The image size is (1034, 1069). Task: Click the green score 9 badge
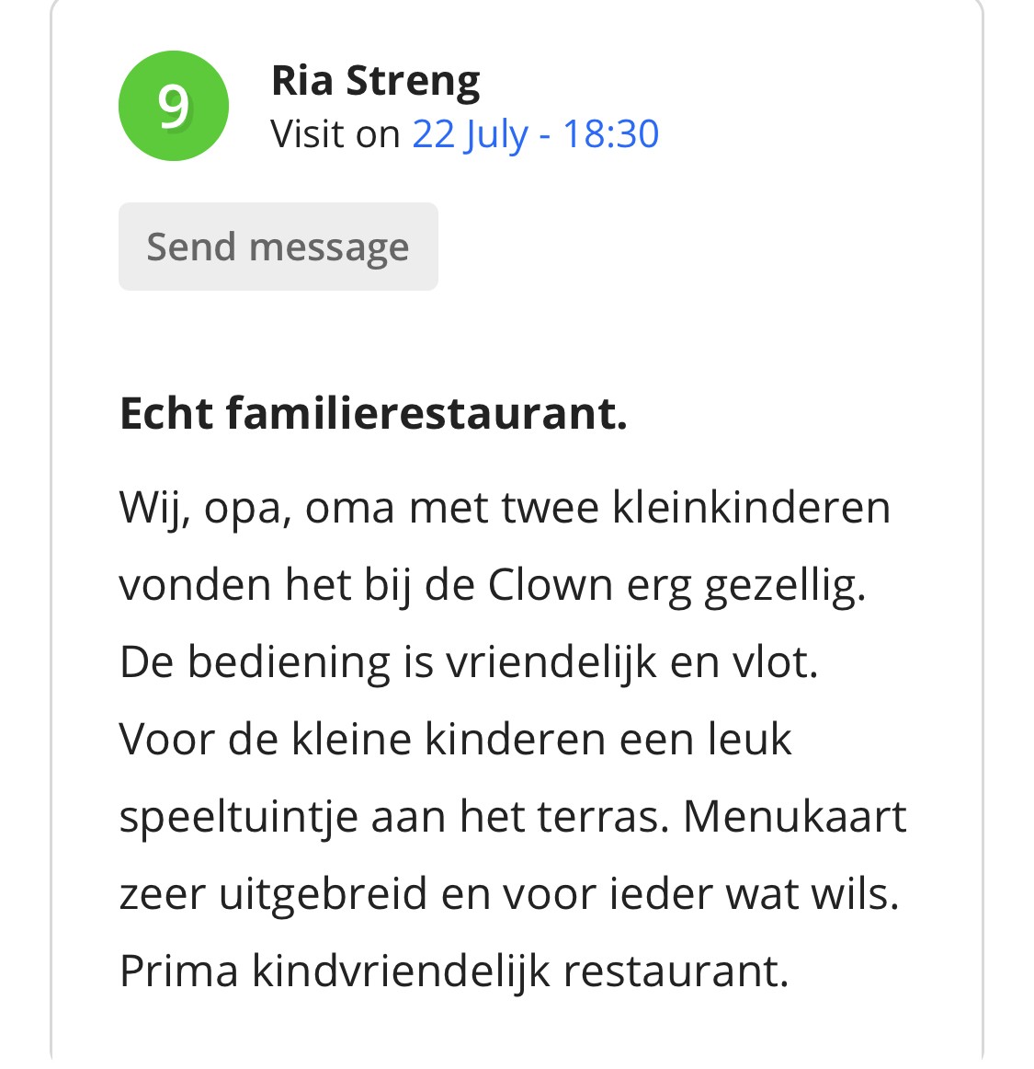click(x=173, y=106)
